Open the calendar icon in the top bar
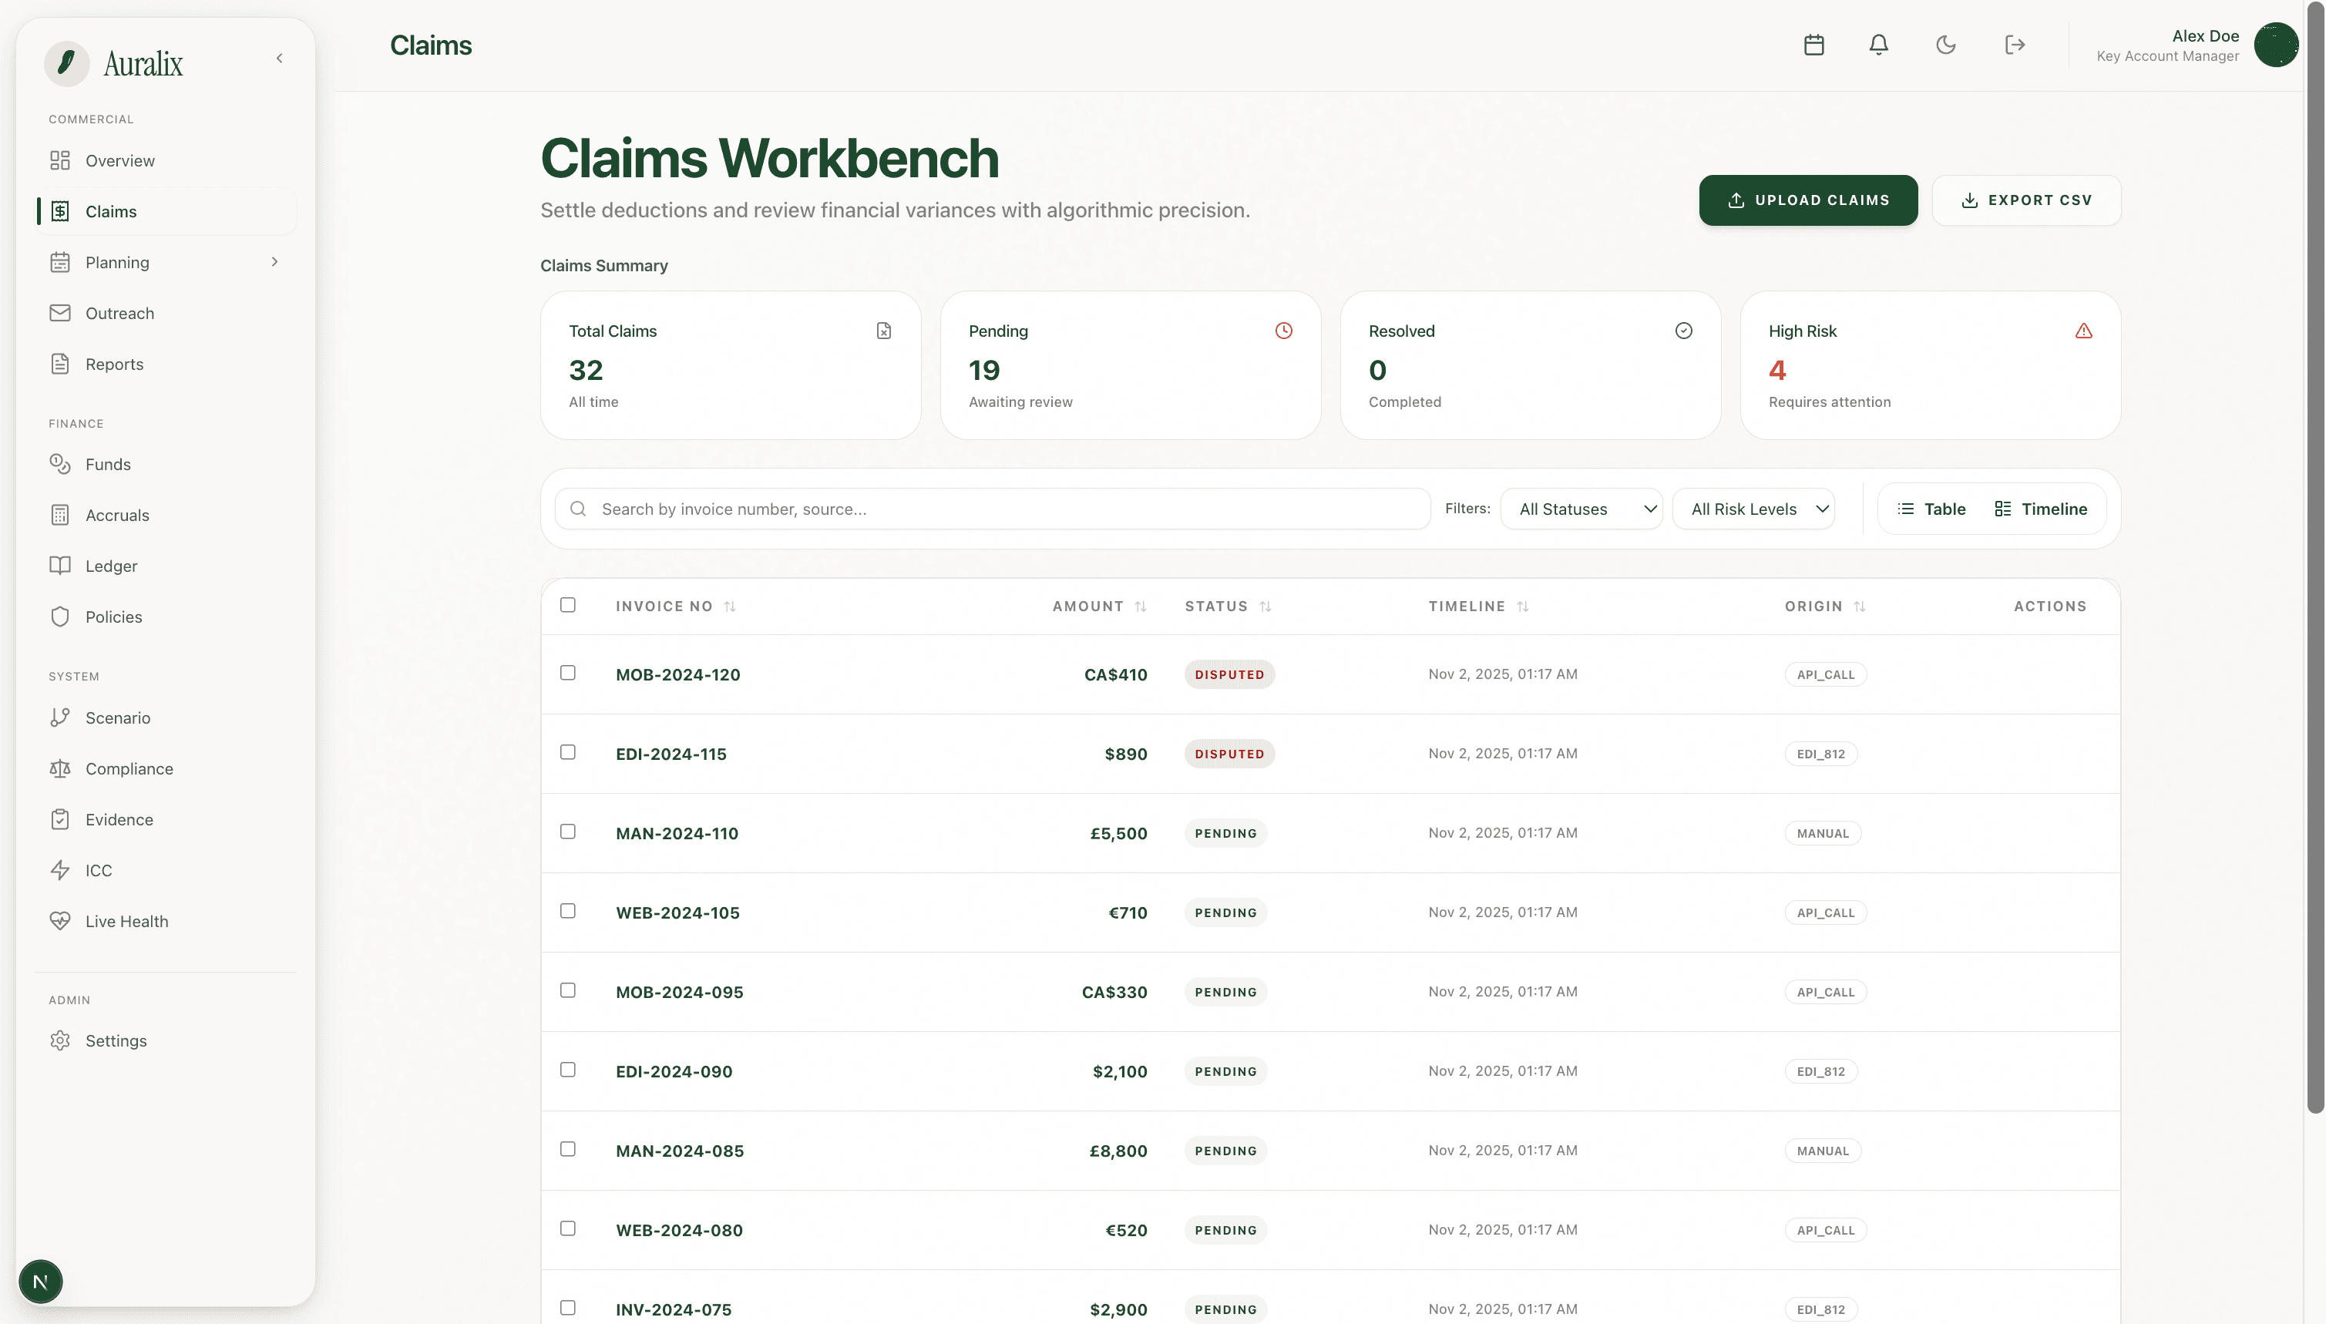Viewport: 2326px width, 1324px height. (1814, 45)
